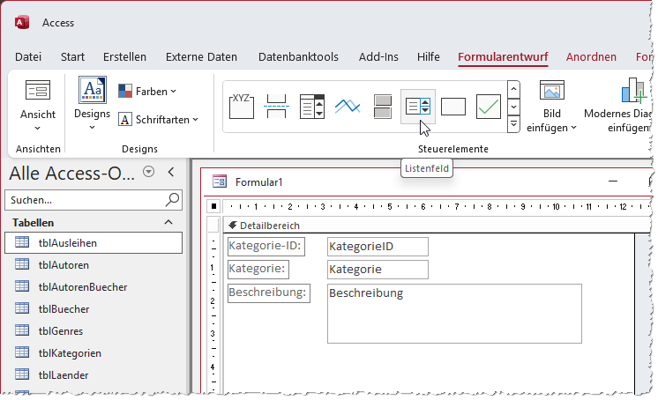Select the Kategorie-ID: label

(266, 246)
